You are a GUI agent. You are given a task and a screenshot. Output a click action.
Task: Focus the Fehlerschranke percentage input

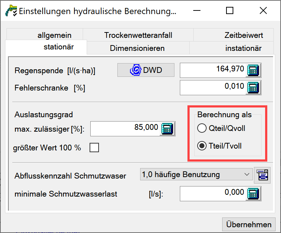[213, 87]
